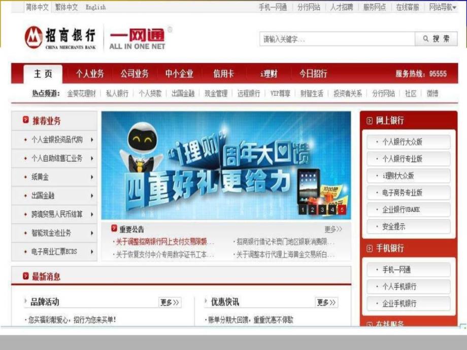467x350 pixels.
Task: Open the 现金管理 hot channel
Action: 216,93
